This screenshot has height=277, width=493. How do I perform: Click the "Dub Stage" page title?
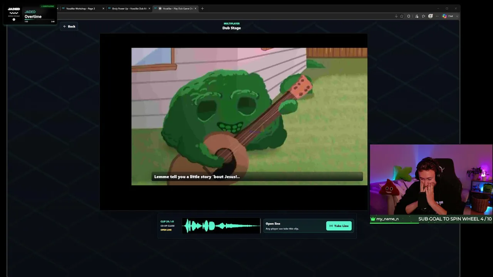click(231, 28)
